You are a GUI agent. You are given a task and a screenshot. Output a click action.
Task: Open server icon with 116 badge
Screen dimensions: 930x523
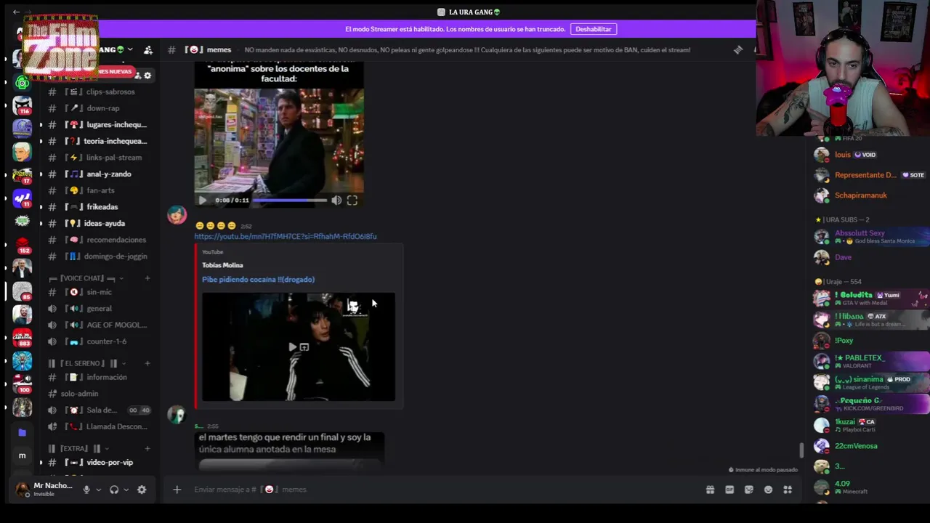[x=23, y=107]
